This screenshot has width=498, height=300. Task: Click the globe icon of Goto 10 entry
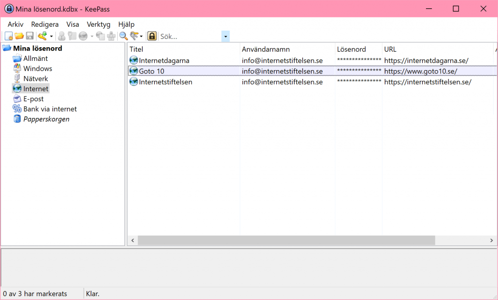[134, 71]
